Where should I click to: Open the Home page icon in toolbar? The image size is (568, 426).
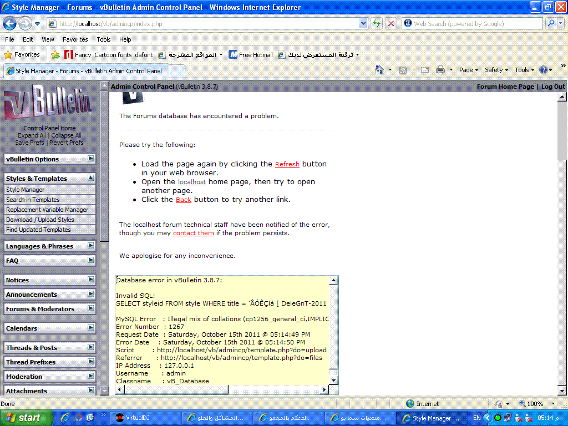[x=379, y=70]
